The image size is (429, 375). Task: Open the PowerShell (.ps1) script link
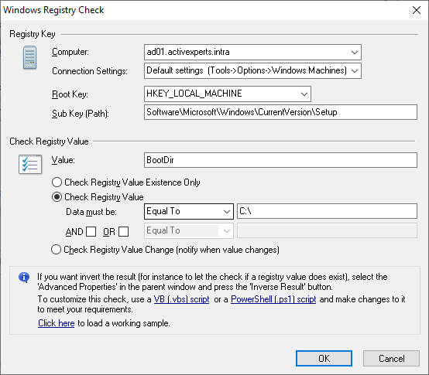[x=273, y=299]
